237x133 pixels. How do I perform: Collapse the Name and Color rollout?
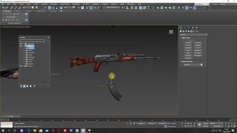pyautogui.click(x=187, y=62)
